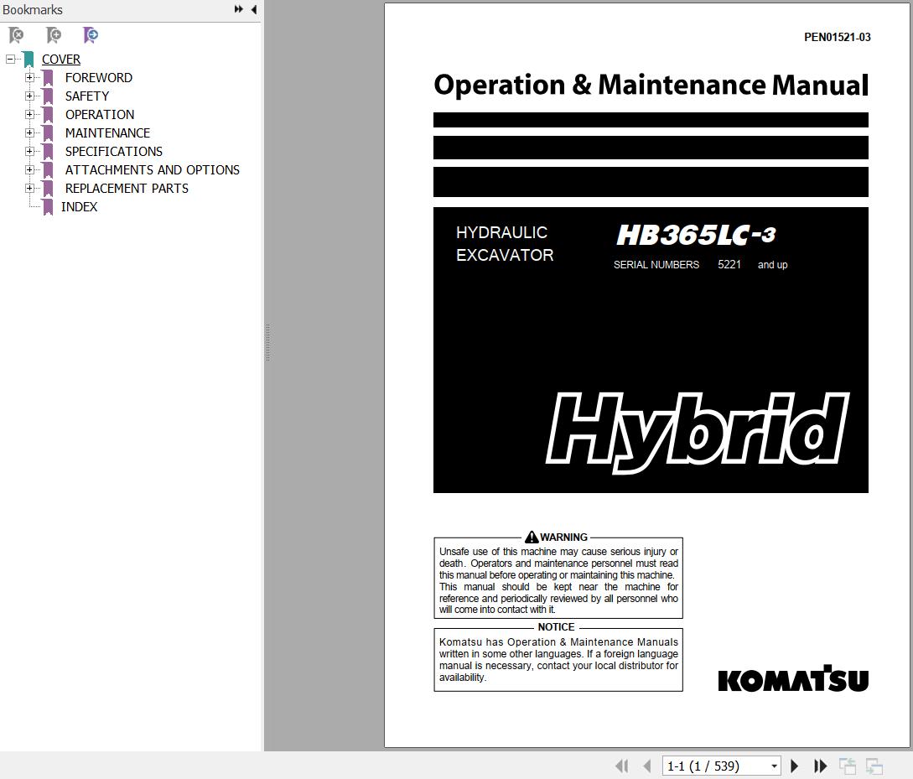
Task: Expand the MAINTENANCE bookmark node
Action: pyautogui.click(x=29, y=132)
